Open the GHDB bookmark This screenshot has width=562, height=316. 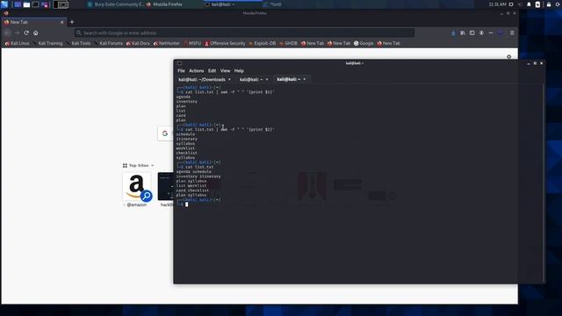[289, 43]
